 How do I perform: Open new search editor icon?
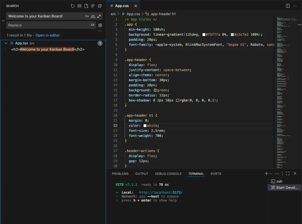pyautogui.click(x=86, y=6)
